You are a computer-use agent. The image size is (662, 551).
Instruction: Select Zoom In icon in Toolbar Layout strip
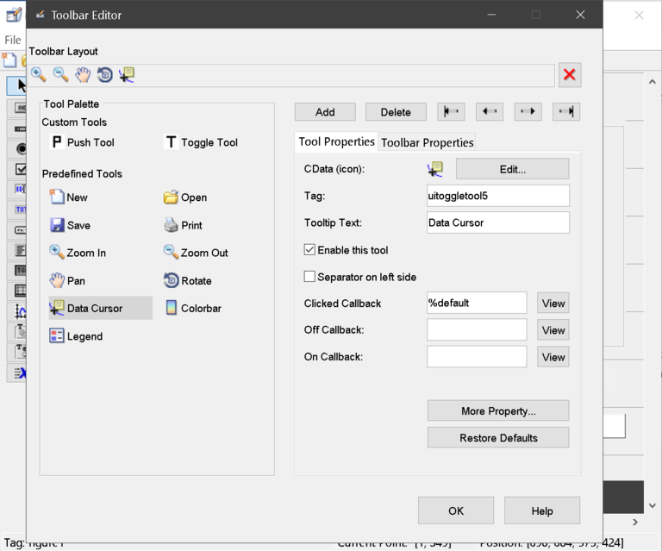[39, 75]
